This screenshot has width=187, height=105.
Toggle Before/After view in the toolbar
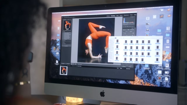74,64
